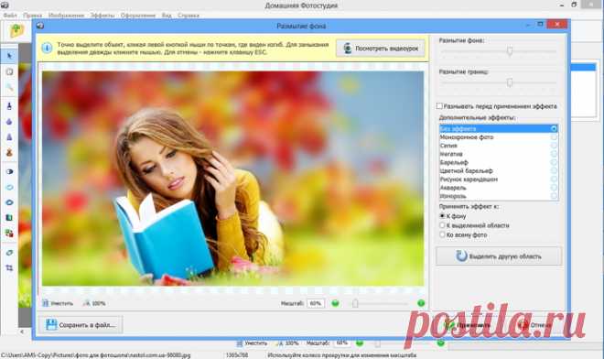
Task: Select the magnifier zoom tool in left toolbar
Action: point(9,88)
